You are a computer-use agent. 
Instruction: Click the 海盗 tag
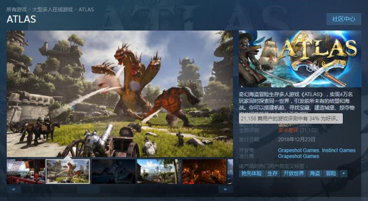click(x=315, y=173)
